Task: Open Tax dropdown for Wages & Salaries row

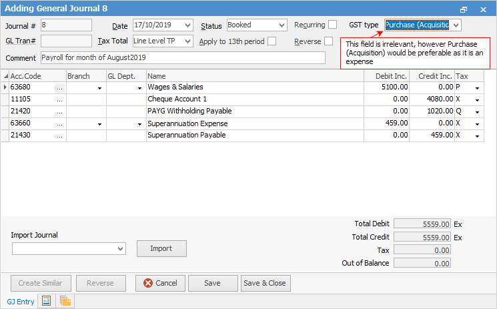Action: coord(478,87)
